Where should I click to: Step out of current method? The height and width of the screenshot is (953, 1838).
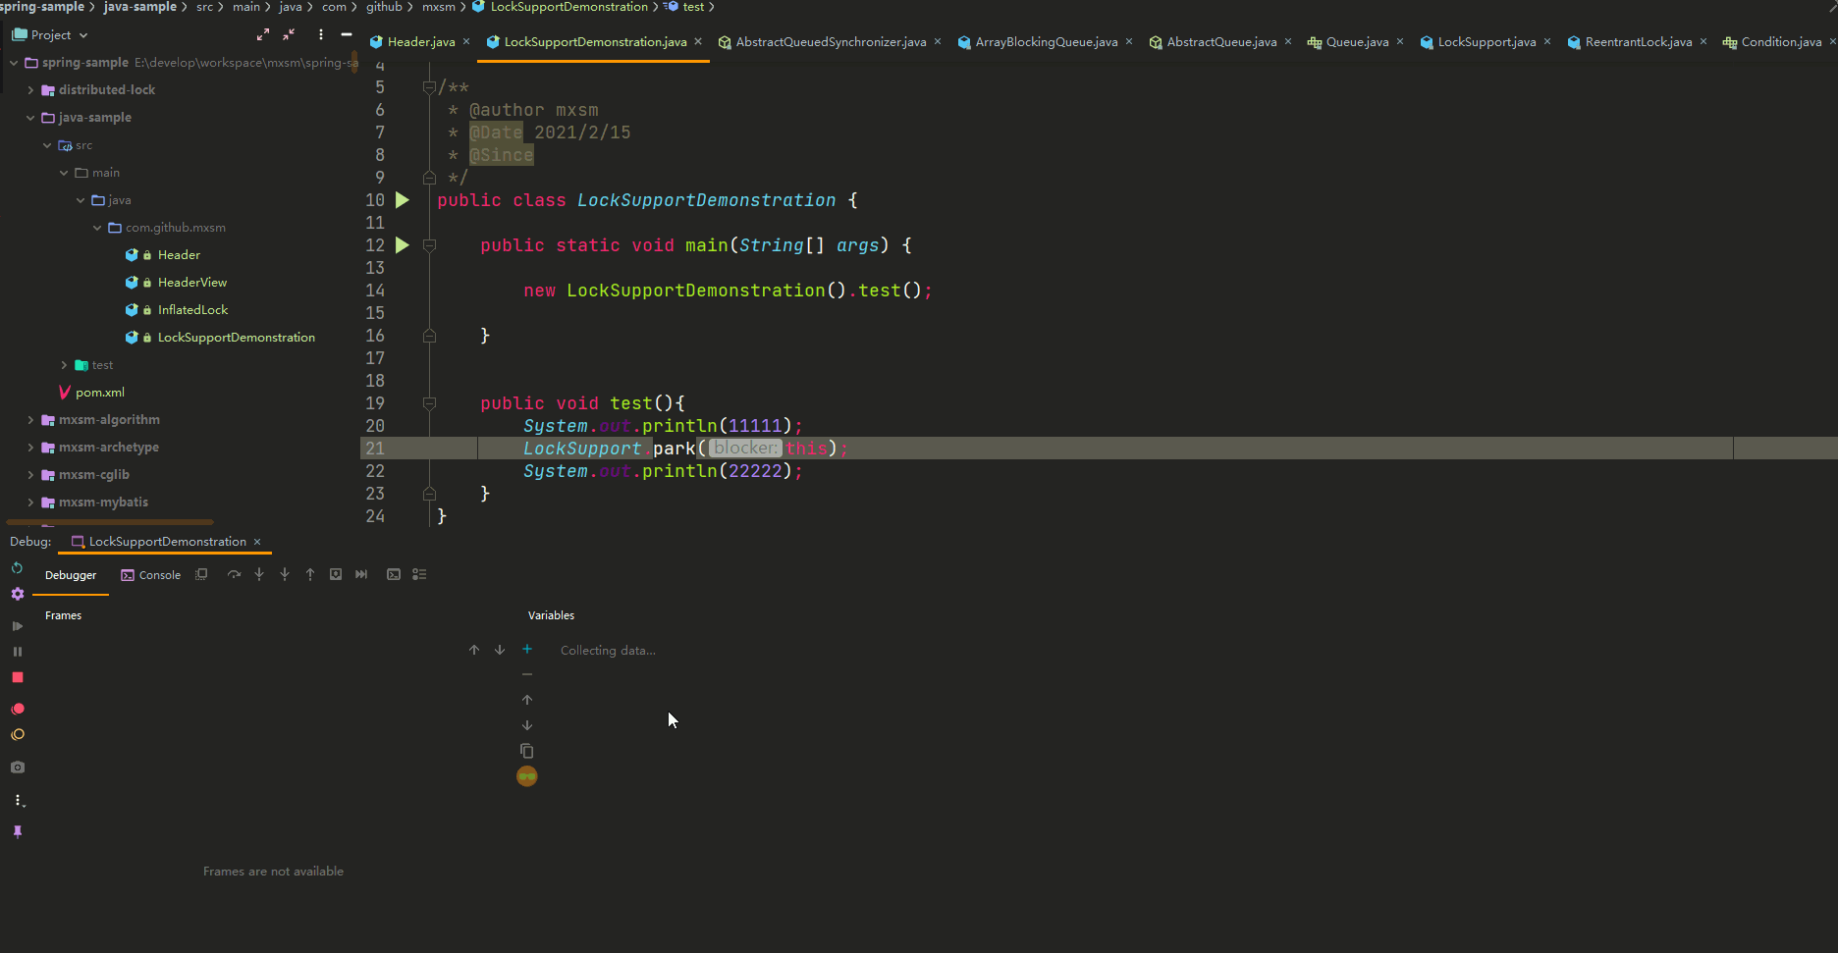pyautogui.click(x=310, y=575)
